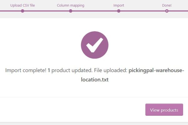This screenshot has height=125, width=188.
Task: Click the pickingpal-warehouse- file name text
Action: point(156,70)
